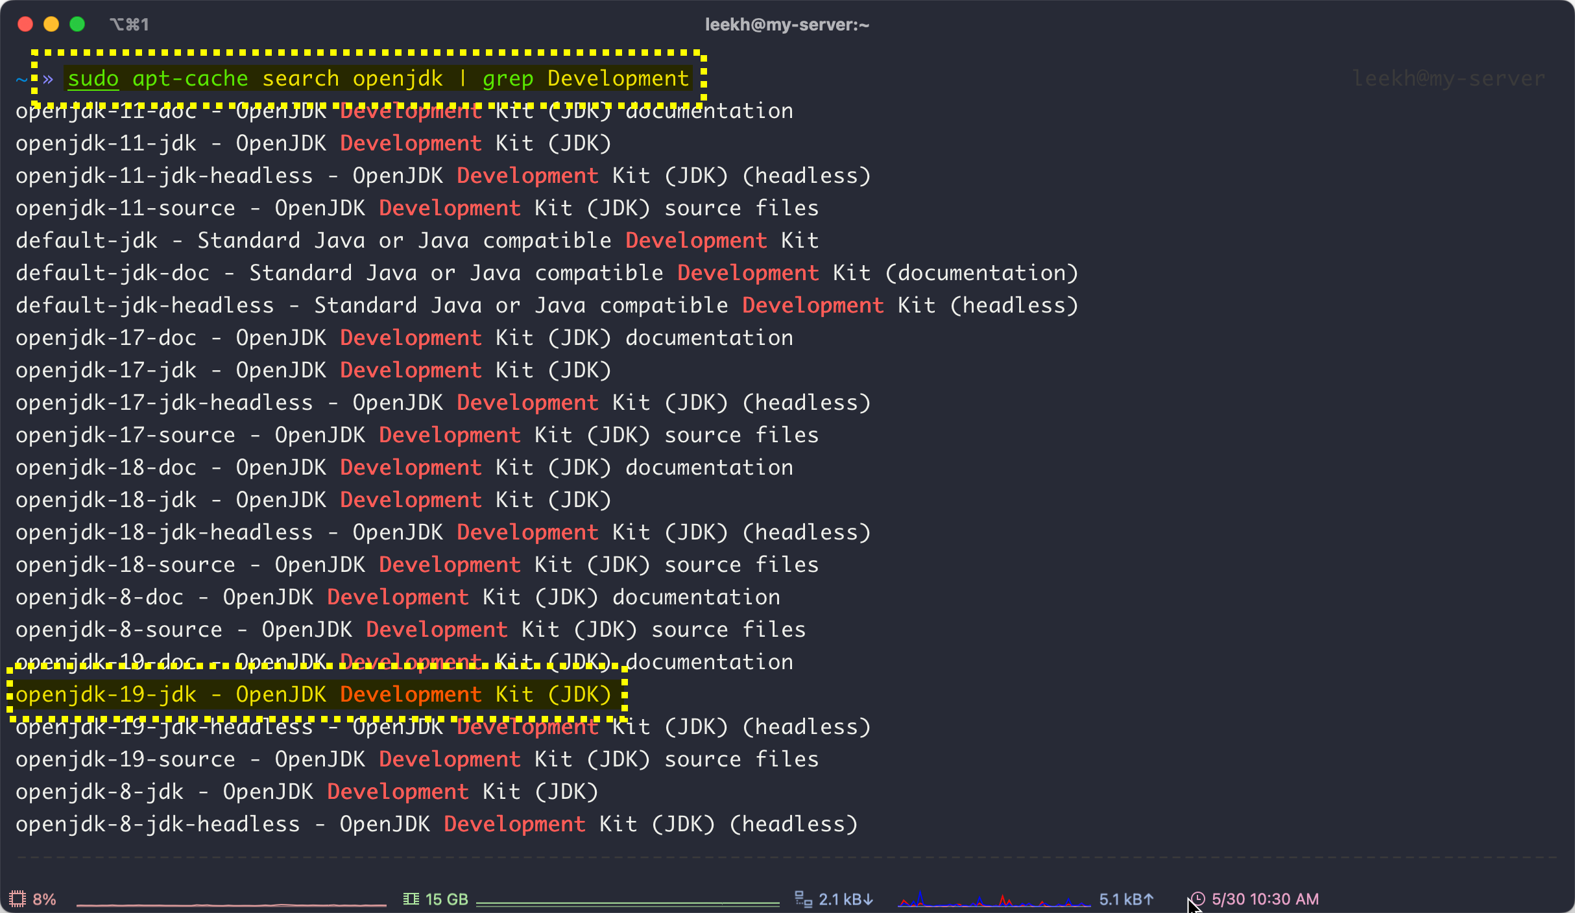Click the openjdk-18-jdk - OpenJDK line
Screen dimensions: 1575x913
point(313,500)
